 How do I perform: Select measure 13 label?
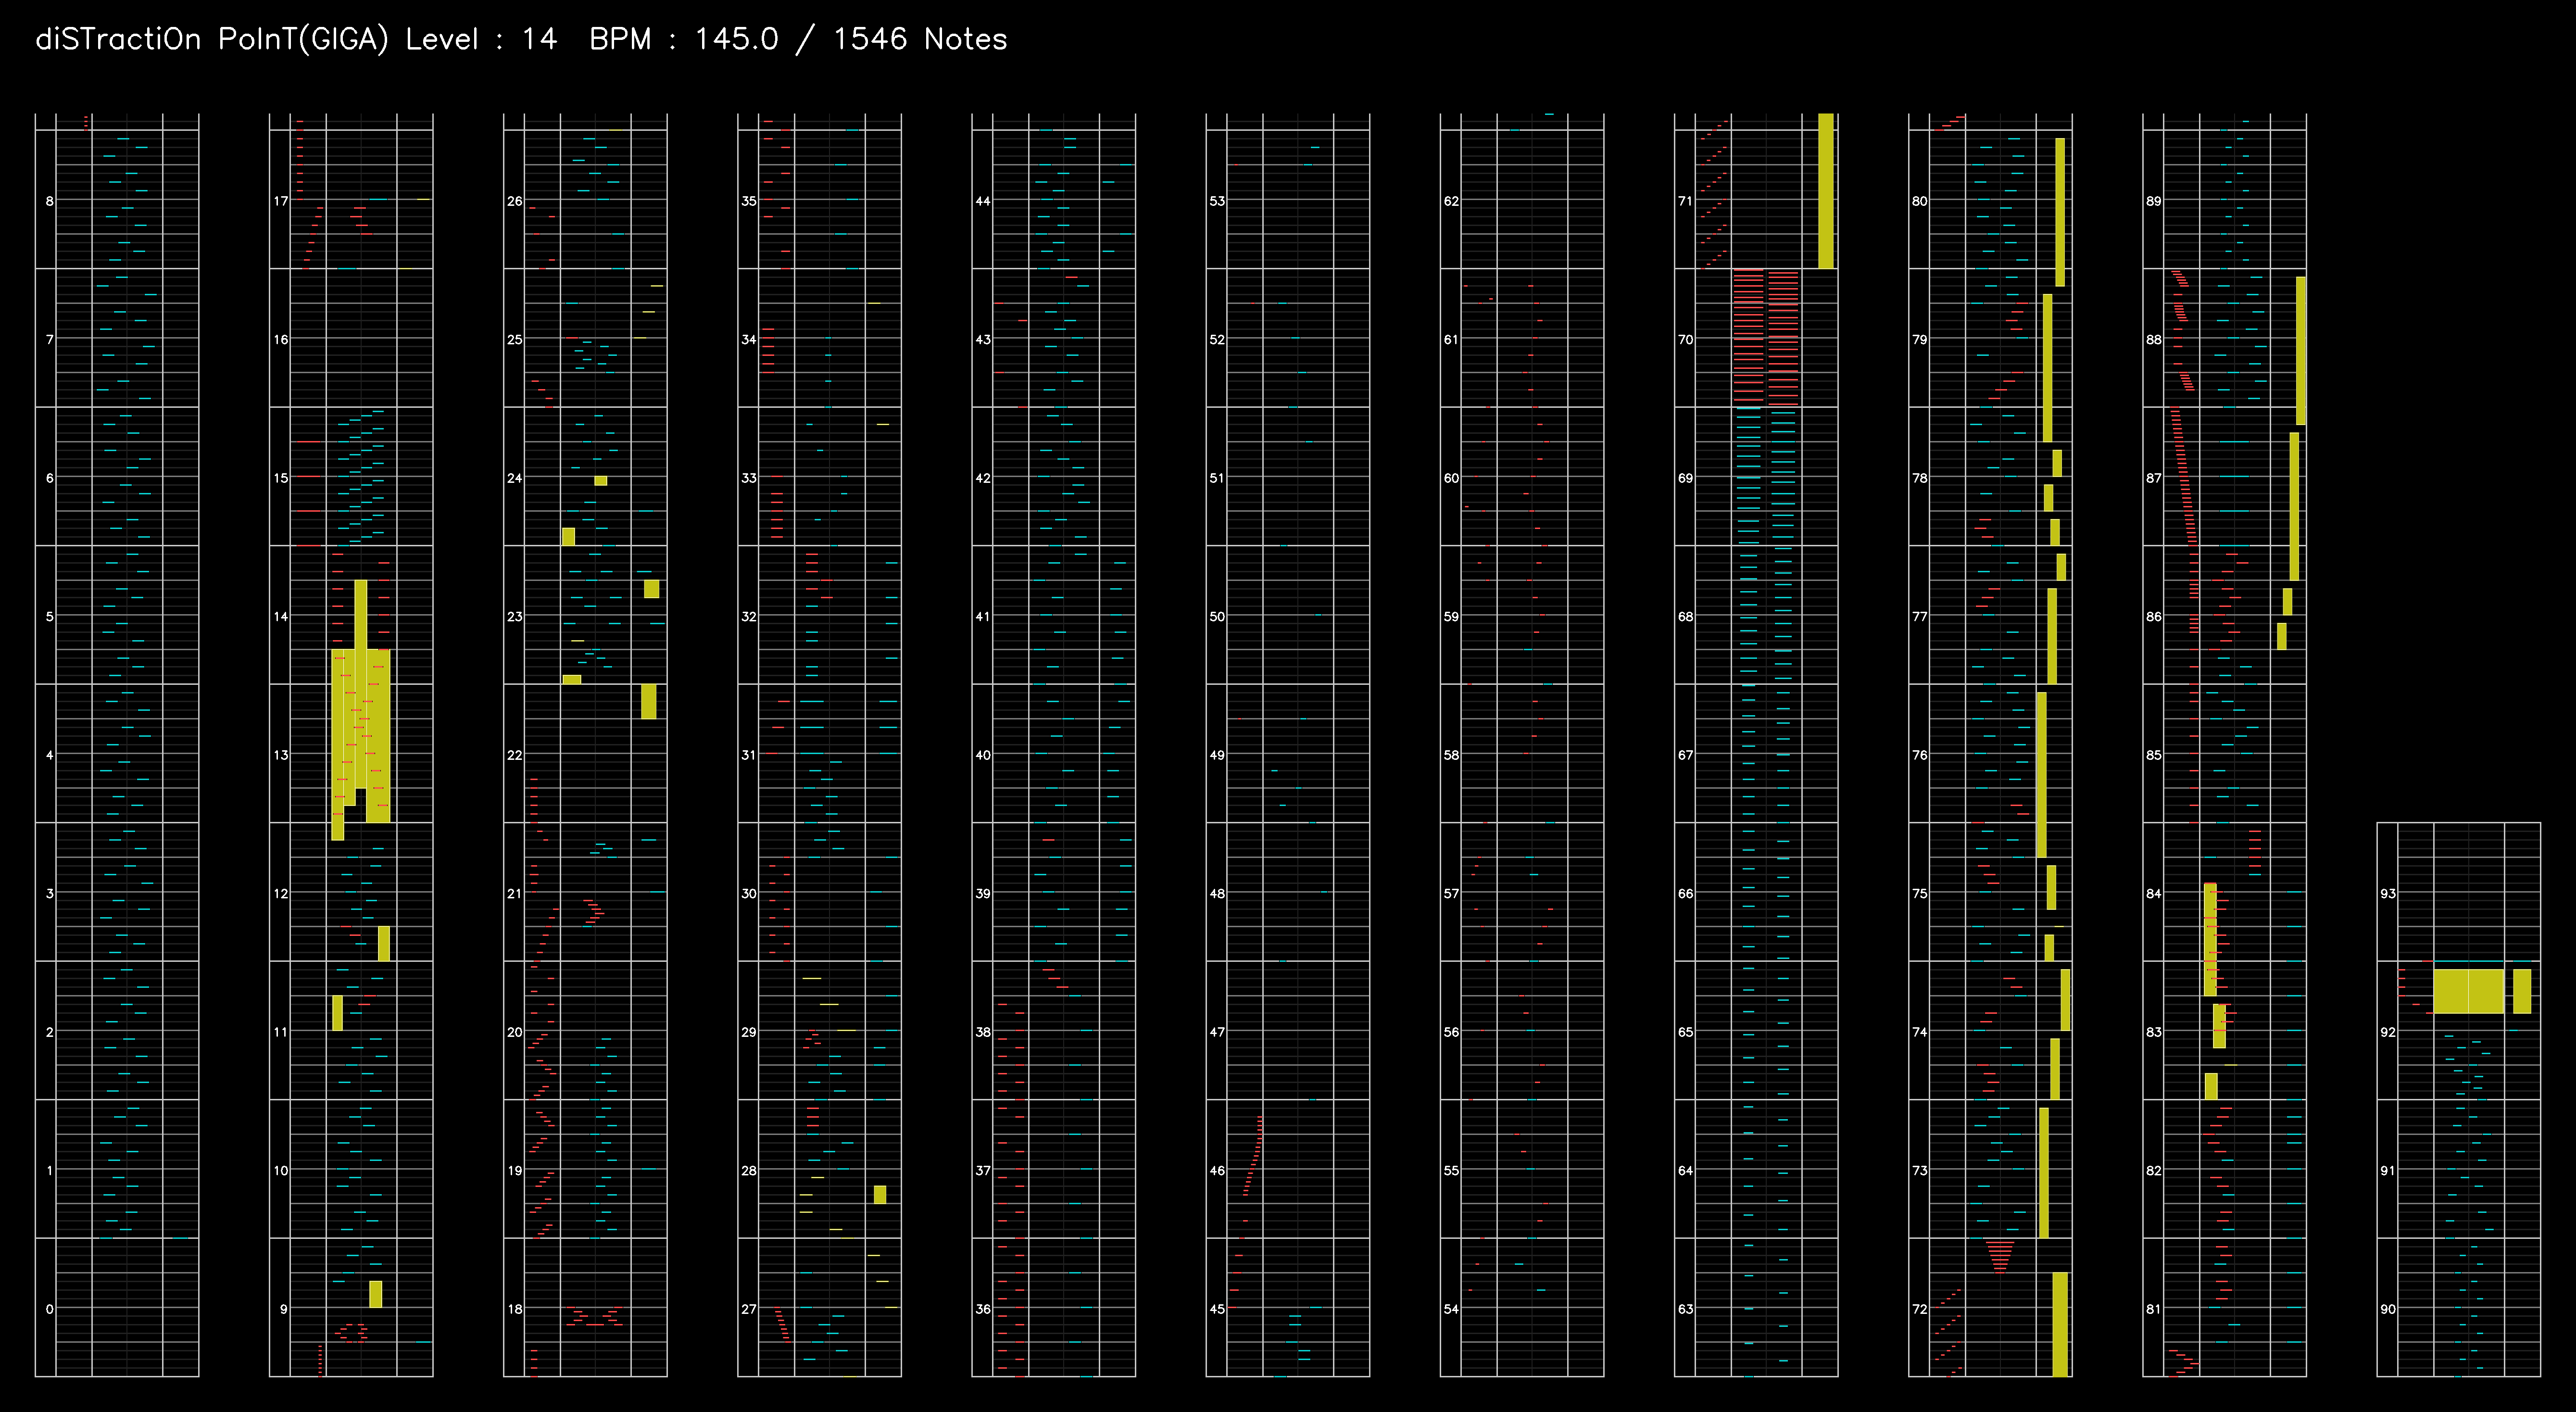click(281, 755)
